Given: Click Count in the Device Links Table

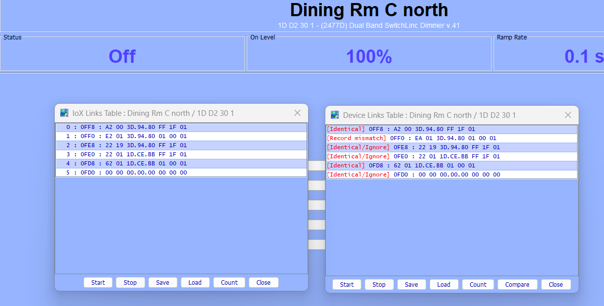Looking at the screenshot, I should [478, 284].
